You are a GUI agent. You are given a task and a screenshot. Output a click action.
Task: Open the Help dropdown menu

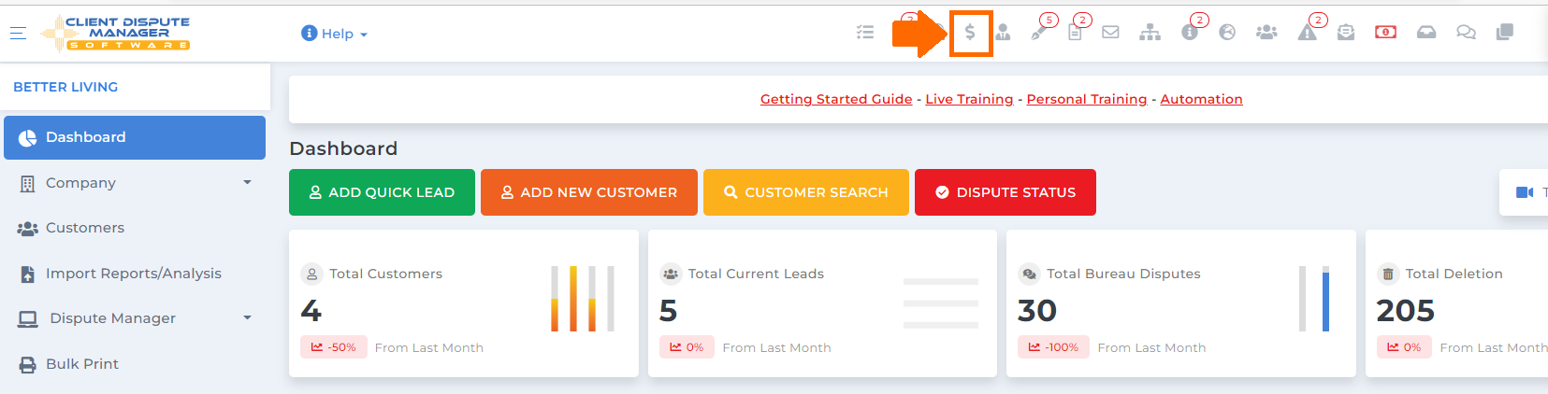pos(335,34)
